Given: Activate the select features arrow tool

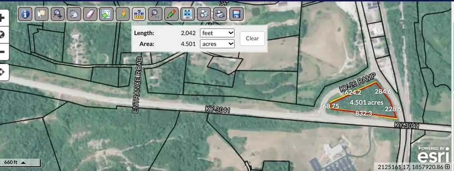Looking at the screenshot, I should pos(41,14).
